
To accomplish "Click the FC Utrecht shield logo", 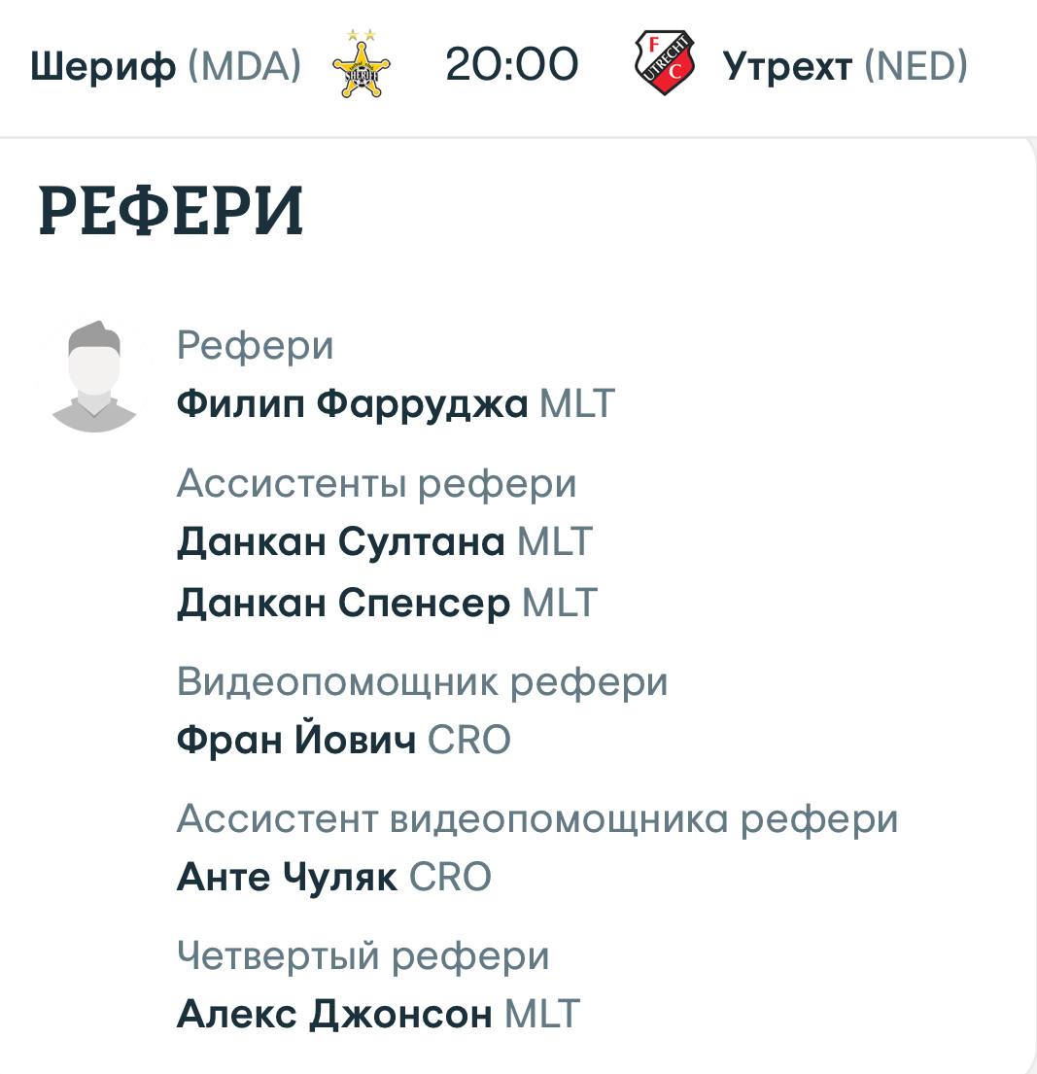I will pyautogui.click(x=664, y=63).
